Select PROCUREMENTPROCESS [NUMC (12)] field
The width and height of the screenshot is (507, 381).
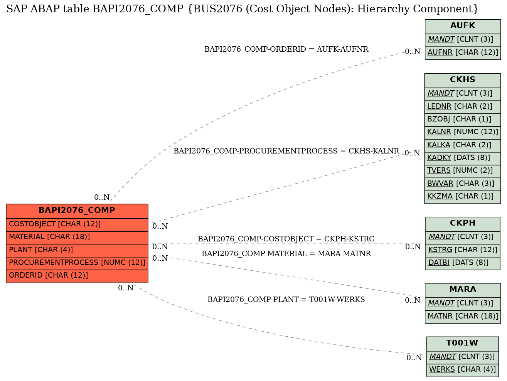[77, 263]
